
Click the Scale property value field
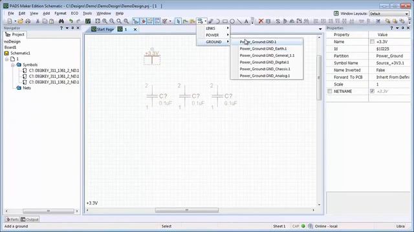389,84
